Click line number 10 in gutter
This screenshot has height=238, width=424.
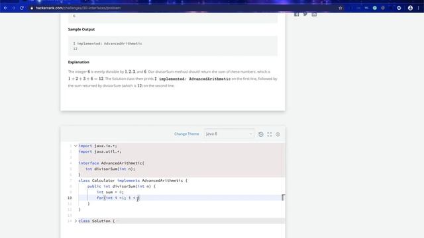(70, 198)
